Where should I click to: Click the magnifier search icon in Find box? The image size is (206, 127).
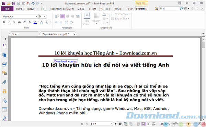(x=181, y=9)
